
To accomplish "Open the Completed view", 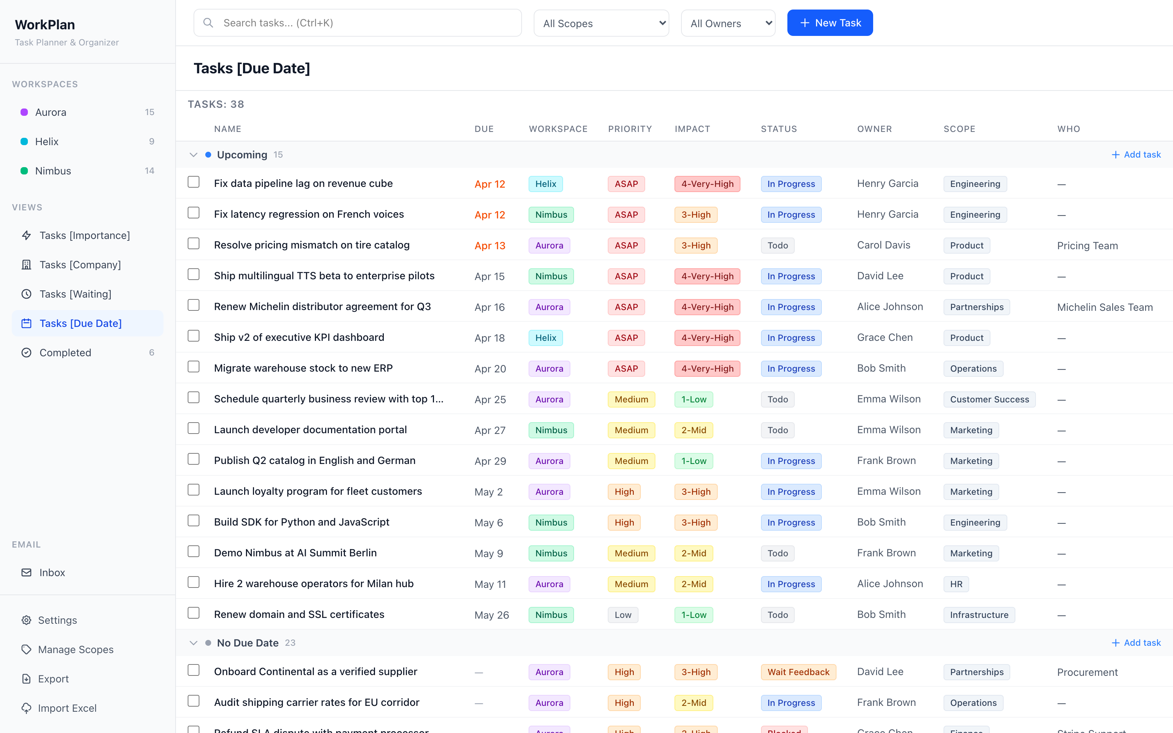I will [x=87, y=353].
